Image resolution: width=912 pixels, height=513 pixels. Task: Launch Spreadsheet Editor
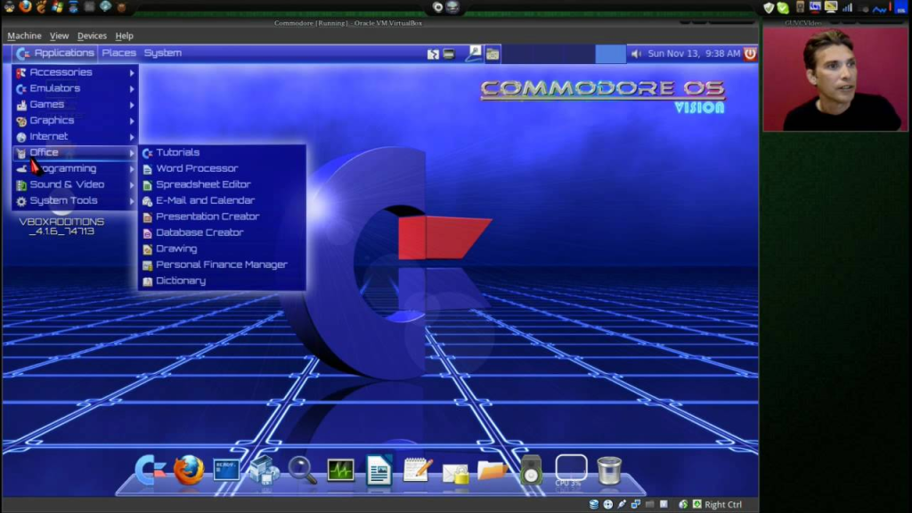[222, 184]
